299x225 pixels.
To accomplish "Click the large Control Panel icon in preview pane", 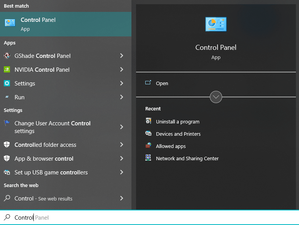I will coord(216,24).
